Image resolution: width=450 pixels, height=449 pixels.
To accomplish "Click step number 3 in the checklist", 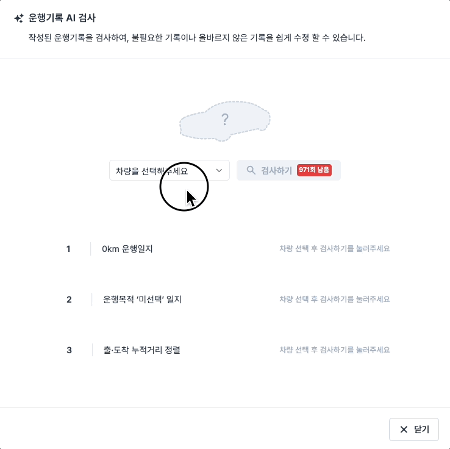I will coord(69,350).
